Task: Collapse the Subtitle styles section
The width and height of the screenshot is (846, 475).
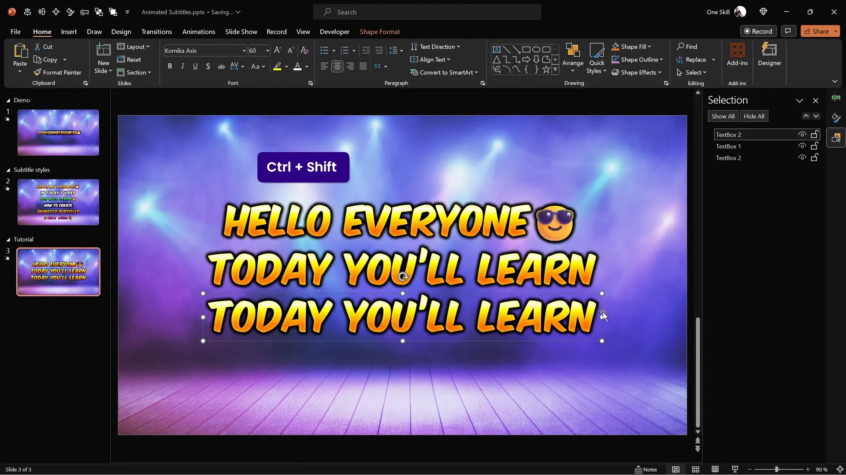Action: (x=8, y=170)
